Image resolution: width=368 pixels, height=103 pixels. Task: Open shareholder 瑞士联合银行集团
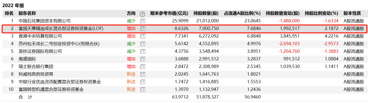36,66
